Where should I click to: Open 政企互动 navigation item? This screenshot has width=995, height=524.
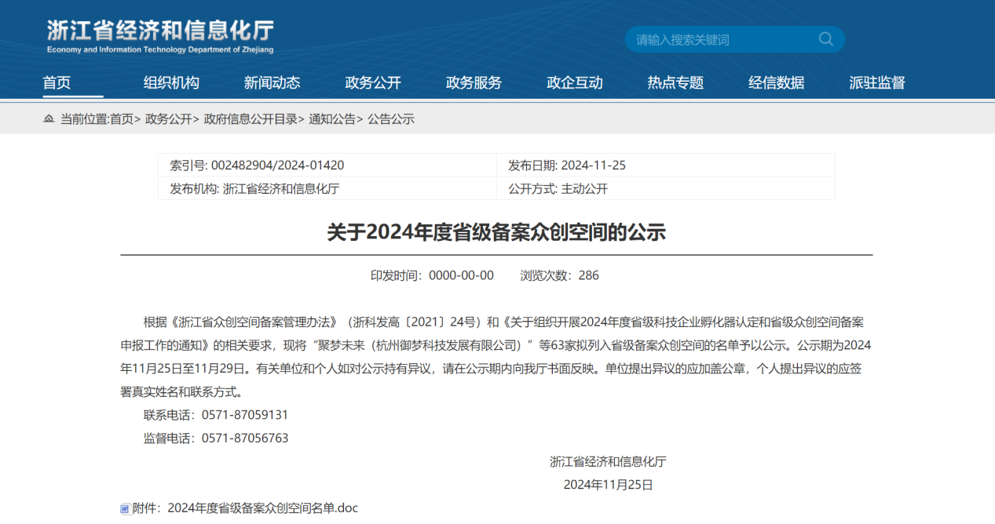coord(575,82)
